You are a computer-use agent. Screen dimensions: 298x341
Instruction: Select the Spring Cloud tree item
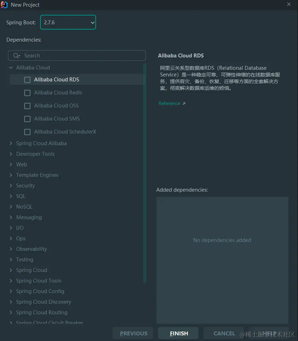coord(32,270)
